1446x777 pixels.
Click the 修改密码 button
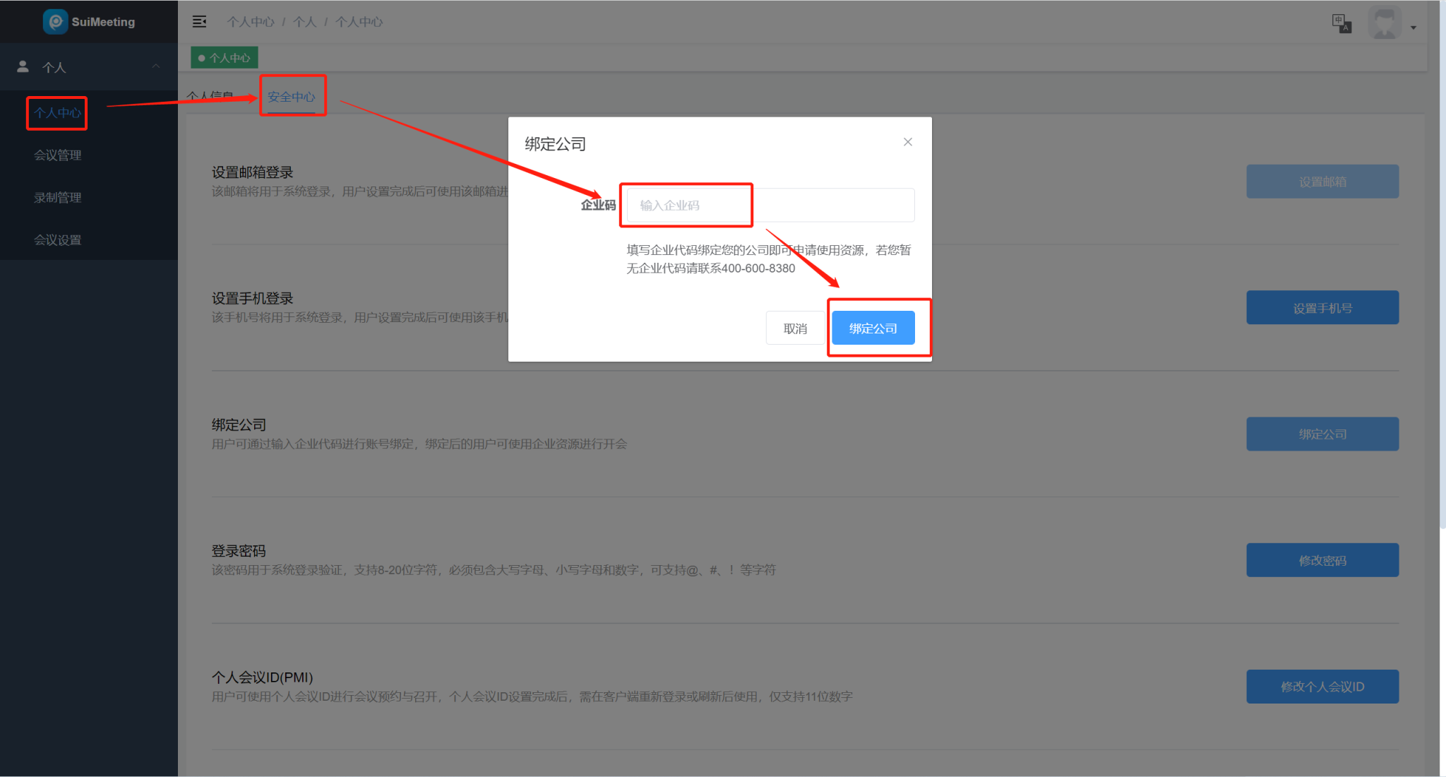[x=1322, y=560]
